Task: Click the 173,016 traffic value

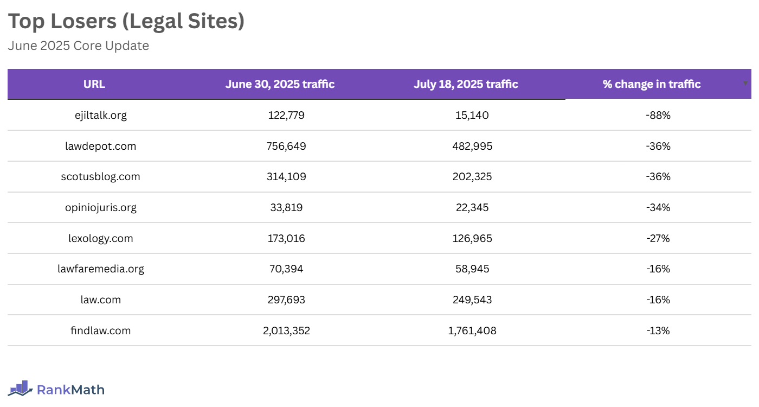Action: (x=286, y=238)
